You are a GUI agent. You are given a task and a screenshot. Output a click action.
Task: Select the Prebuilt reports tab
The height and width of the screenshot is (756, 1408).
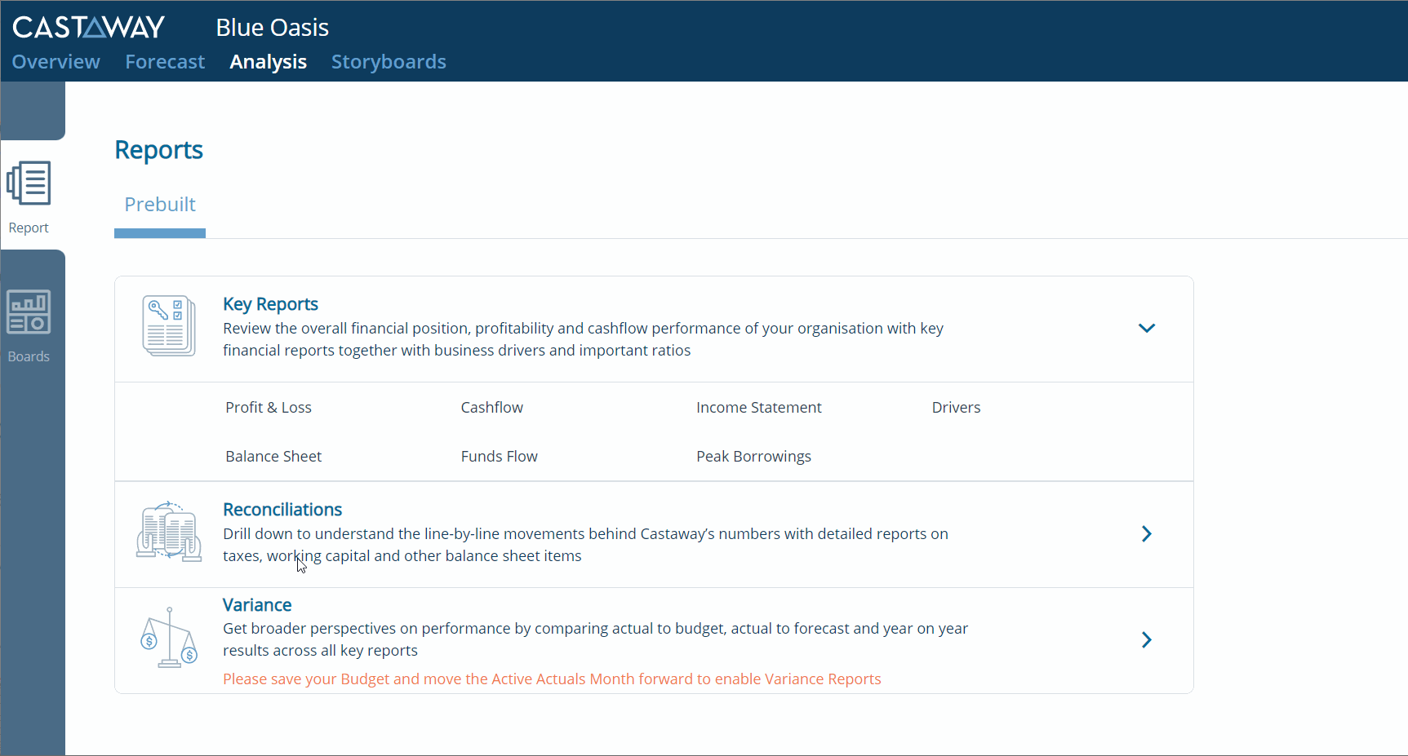click(159, 204)
